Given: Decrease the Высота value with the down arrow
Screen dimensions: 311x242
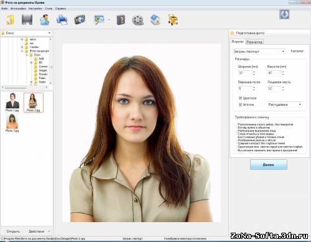Looking at the screenshot, I should 283,74.
